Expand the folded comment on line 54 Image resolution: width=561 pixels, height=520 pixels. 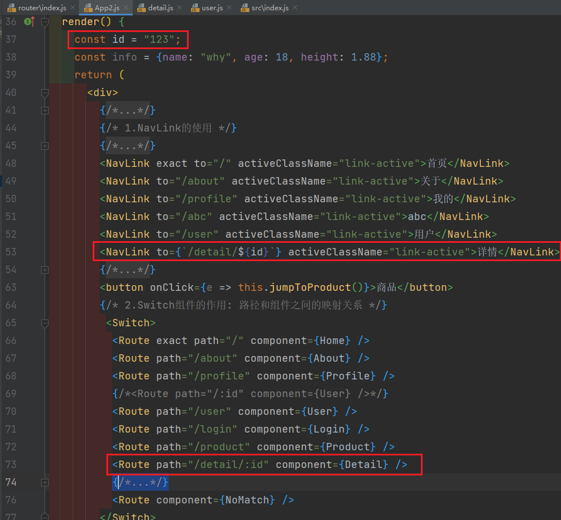click(x=45, y=270)
